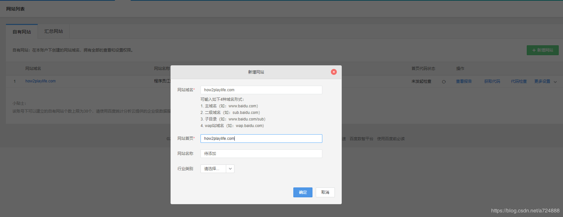Expand the 更多设置 menu
563x217 pixels.
[x=542, y=81]
